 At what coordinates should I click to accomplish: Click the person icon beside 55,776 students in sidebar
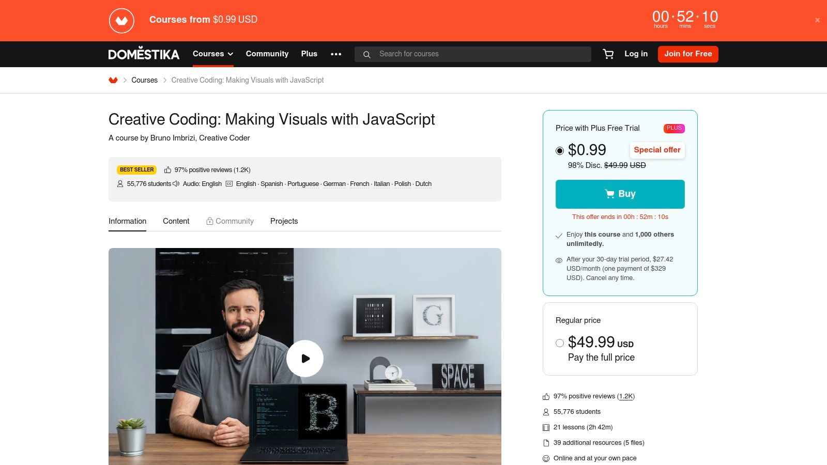coord(546,412)
